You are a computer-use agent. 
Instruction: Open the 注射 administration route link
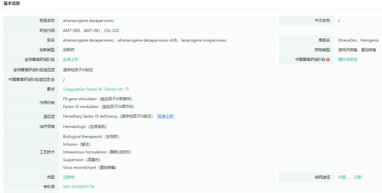(x=358, y=177)
